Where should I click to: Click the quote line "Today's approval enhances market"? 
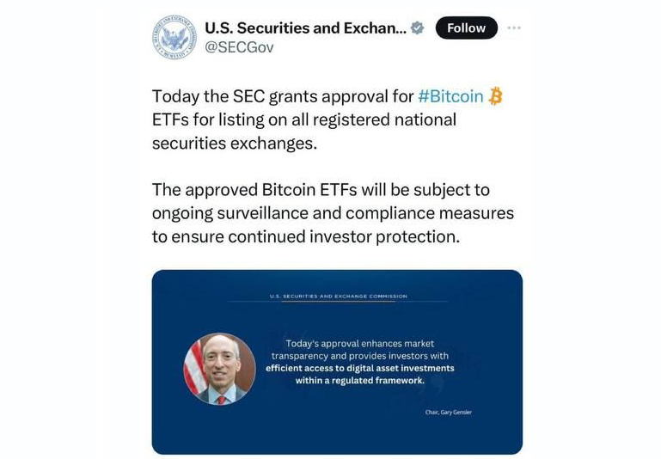pyautogui.click(x=360, y=344)
